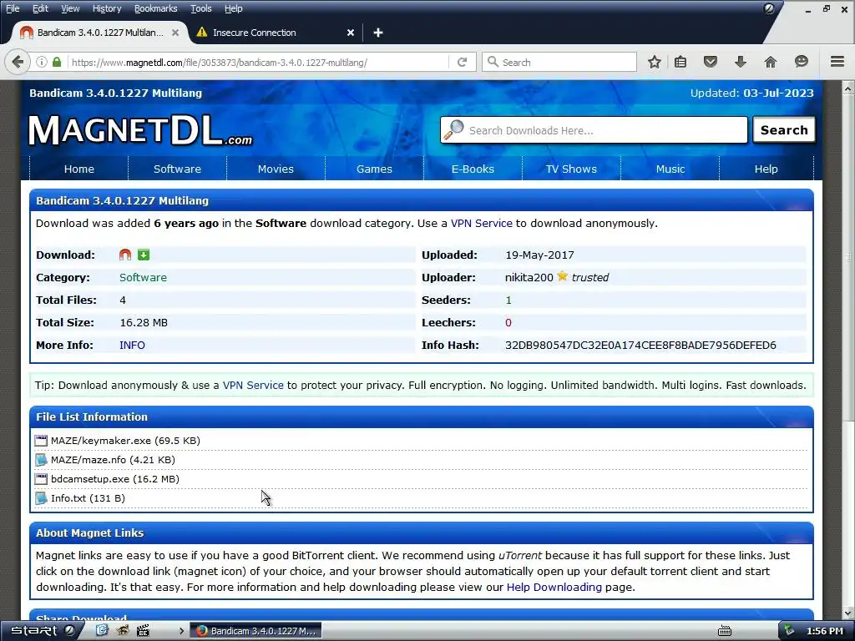Click the browser back arrow button
Image resolution: width=855 pixels, height=641 pixels.
[18, 62]
